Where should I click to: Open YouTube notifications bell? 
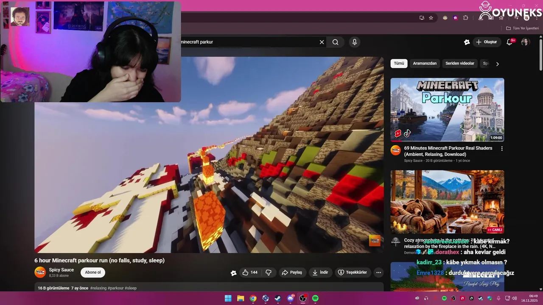(x=510, y=42)
